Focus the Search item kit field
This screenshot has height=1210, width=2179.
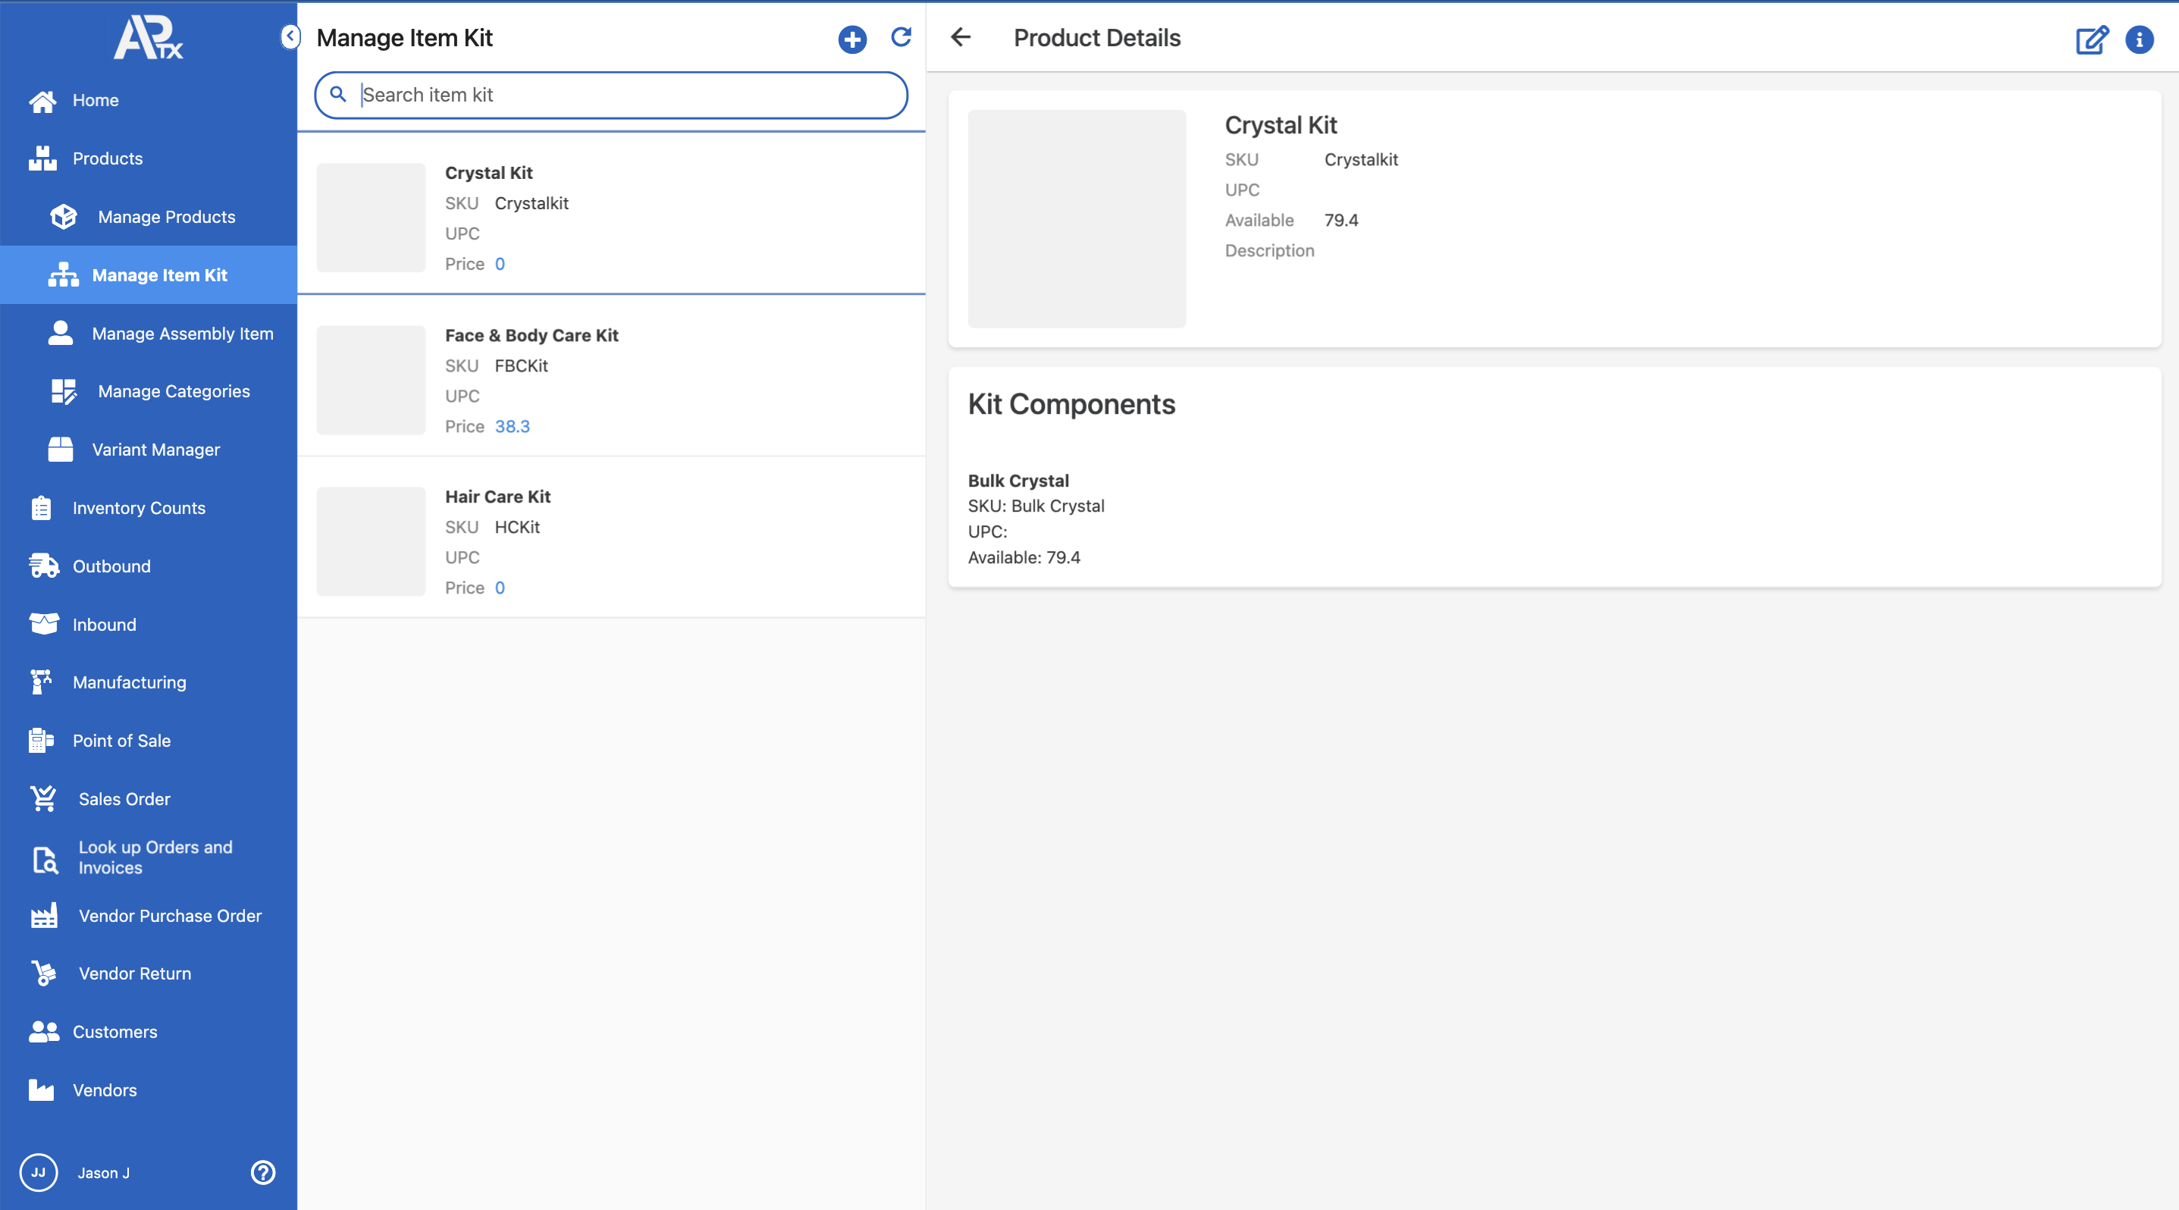pyautogui.click(x=626, y=95)
